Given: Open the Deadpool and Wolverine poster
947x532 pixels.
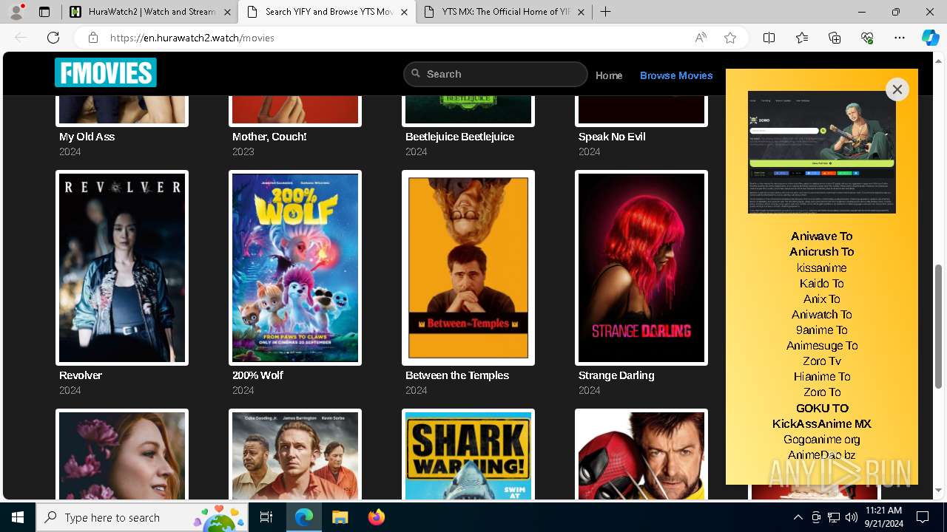Looking at the screenshot, I should (x=641, y=454).
